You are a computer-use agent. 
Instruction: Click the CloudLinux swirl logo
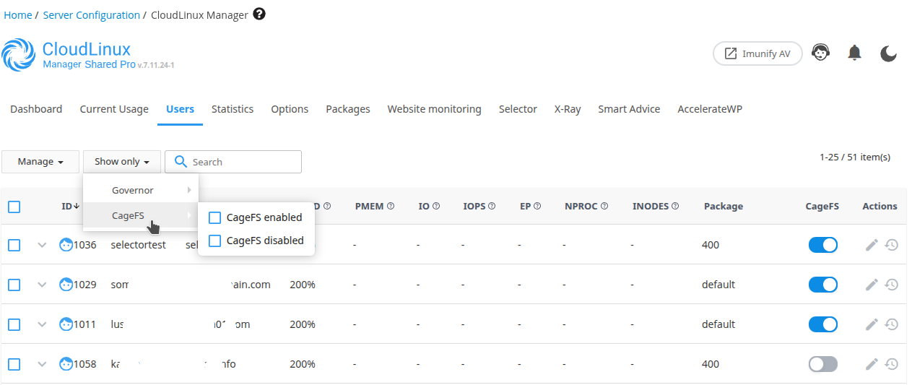[18, 56]
